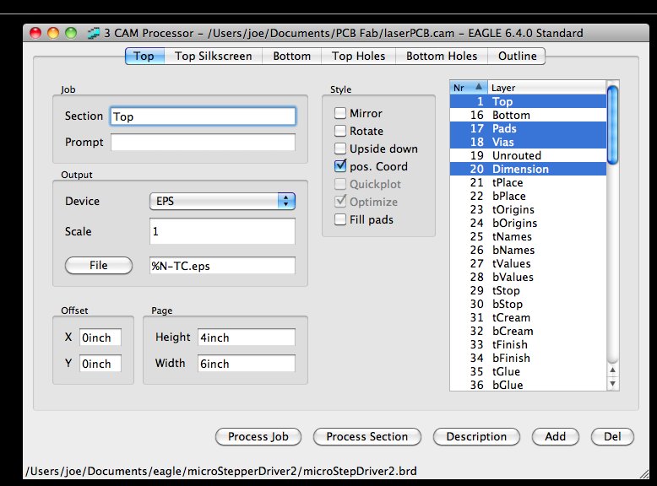
Task: Enable the Fill pads checkbox
Action: [x=340, y=219]
